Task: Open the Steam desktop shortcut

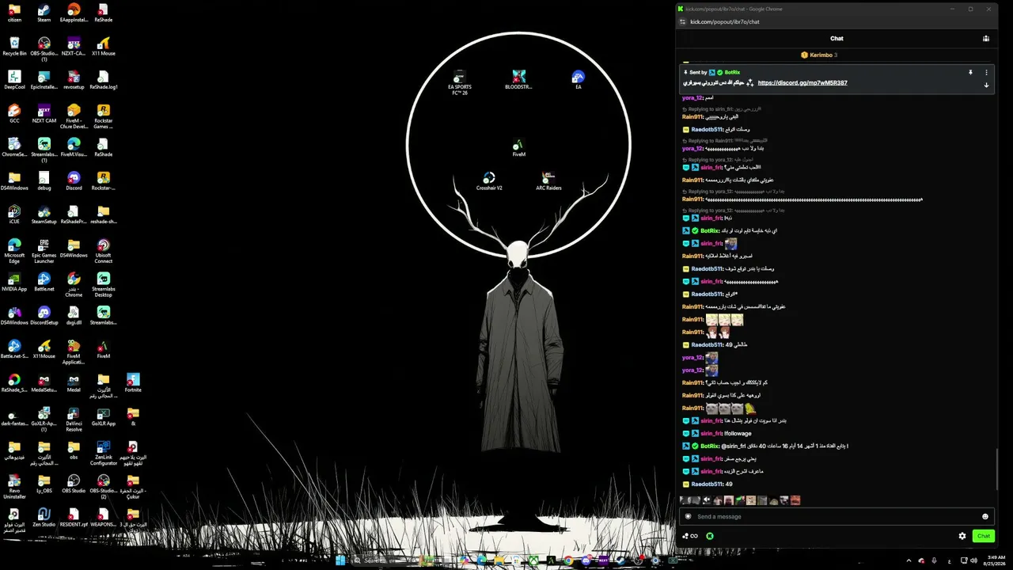Action: (x=44, y=13)
